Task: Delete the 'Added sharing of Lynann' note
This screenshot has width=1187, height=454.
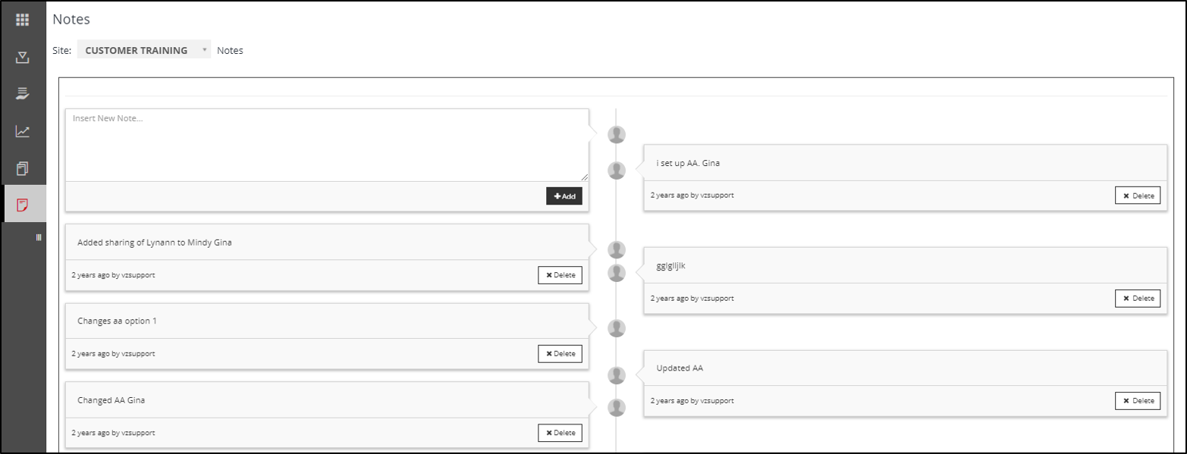Action: 560,275
